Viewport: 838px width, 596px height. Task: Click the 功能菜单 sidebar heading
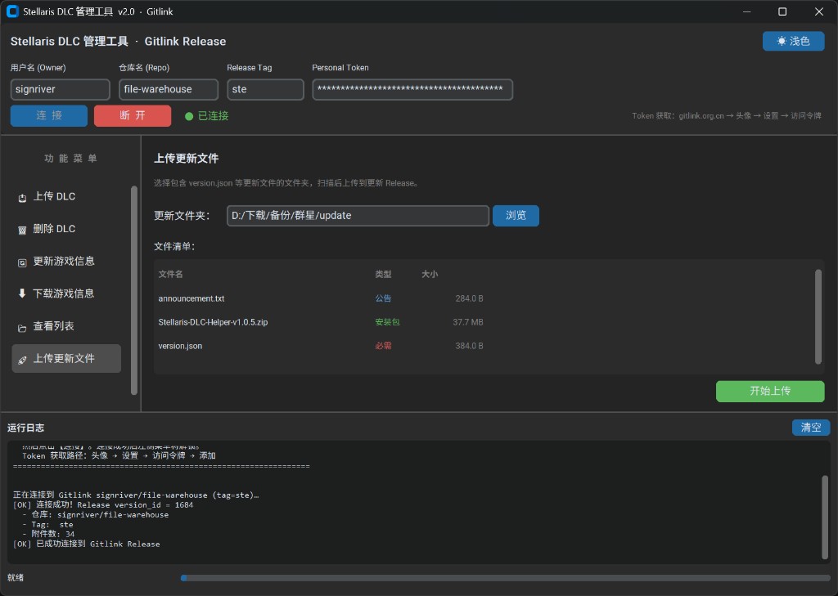[70, 159]
